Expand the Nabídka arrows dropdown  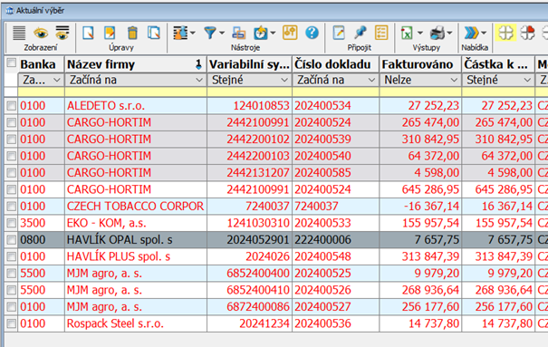(484, 34)
